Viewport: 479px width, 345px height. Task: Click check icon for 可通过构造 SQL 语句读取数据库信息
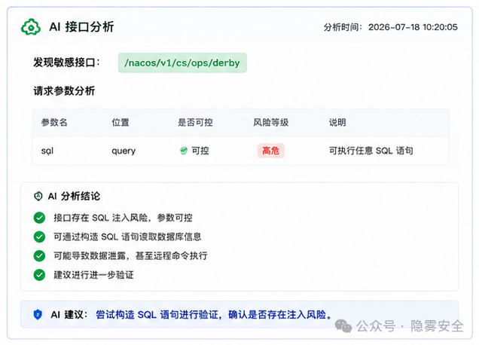coord(39,237)
